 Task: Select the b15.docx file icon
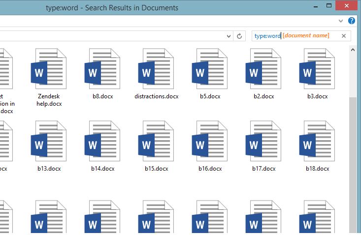click(x=156, y=141)
